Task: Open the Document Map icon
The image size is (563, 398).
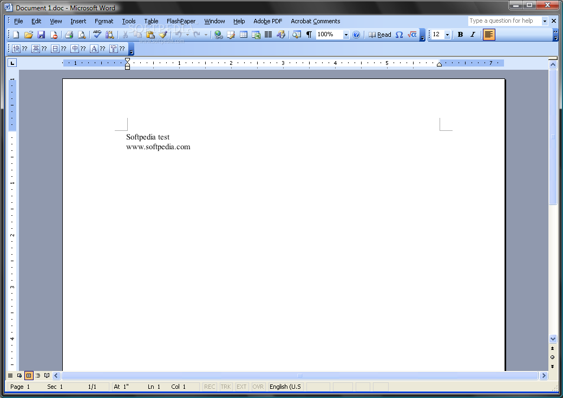Action: (x=296, y=35)
